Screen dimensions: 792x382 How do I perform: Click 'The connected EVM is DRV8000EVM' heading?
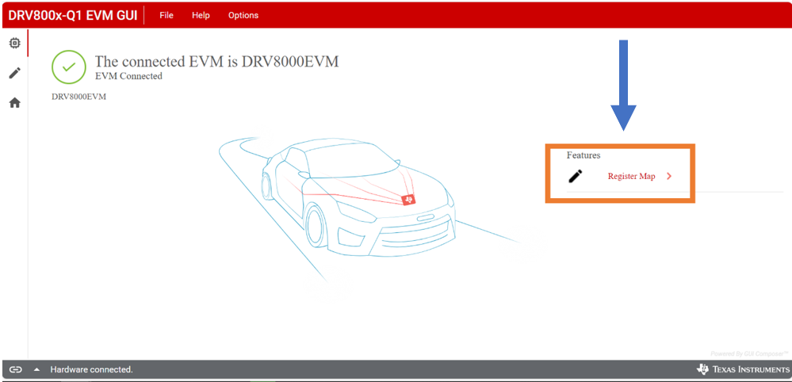pos(216,61)
